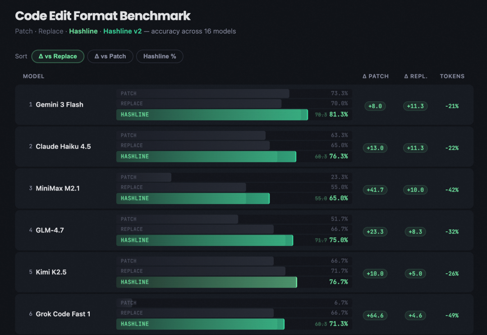The height and width of the screenshot is (335, 487).
Task: Click the Δ REPL. column header
Action: coord(415,76)
